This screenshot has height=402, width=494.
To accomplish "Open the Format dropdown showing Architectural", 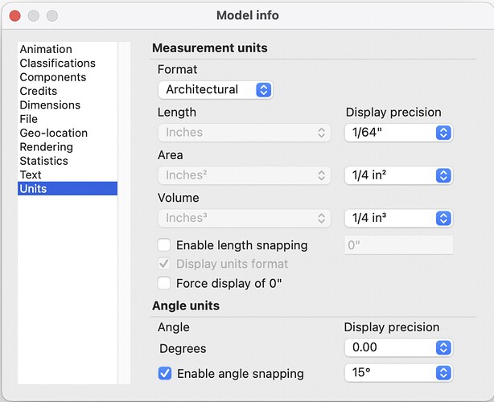I will click(215, 89).
